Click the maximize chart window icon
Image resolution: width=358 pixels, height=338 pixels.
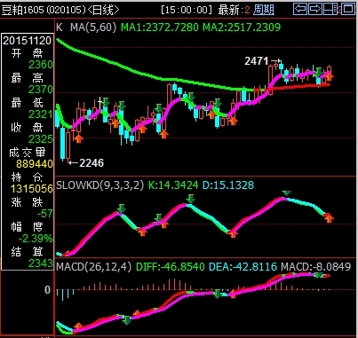(348, 9)
